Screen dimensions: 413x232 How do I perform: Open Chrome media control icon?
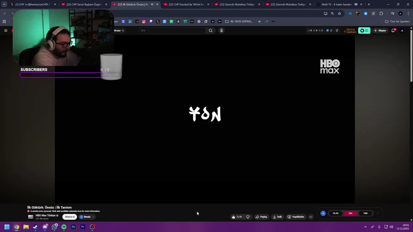coord(393,14)
